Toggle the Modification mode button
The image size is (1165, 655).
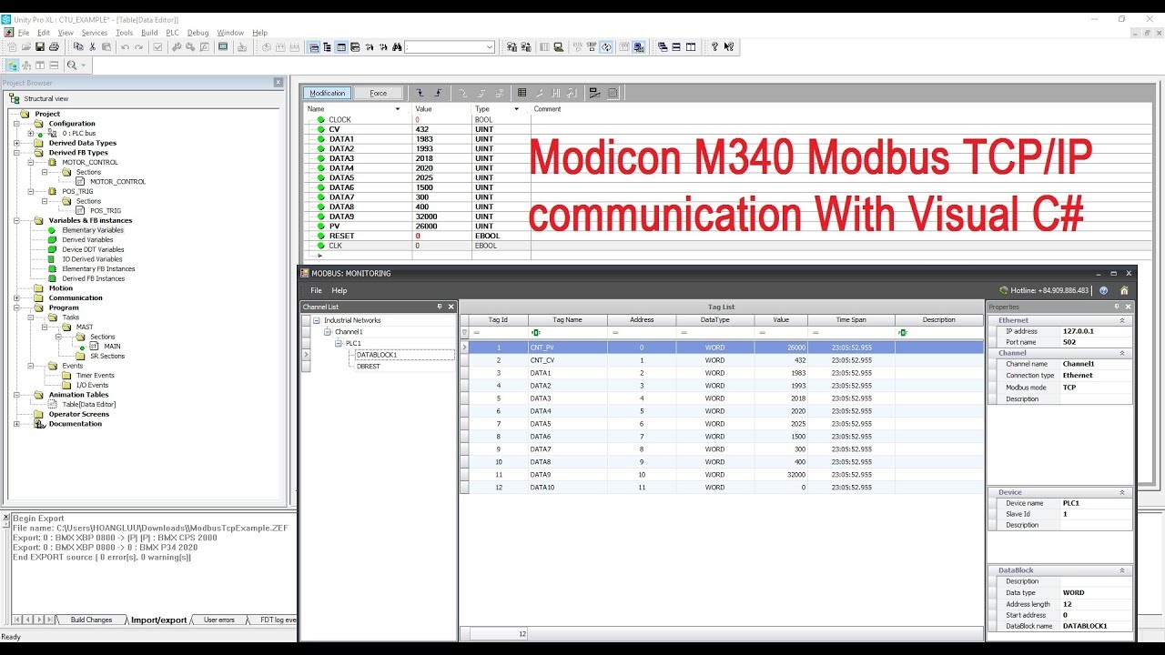click(328, 93)
